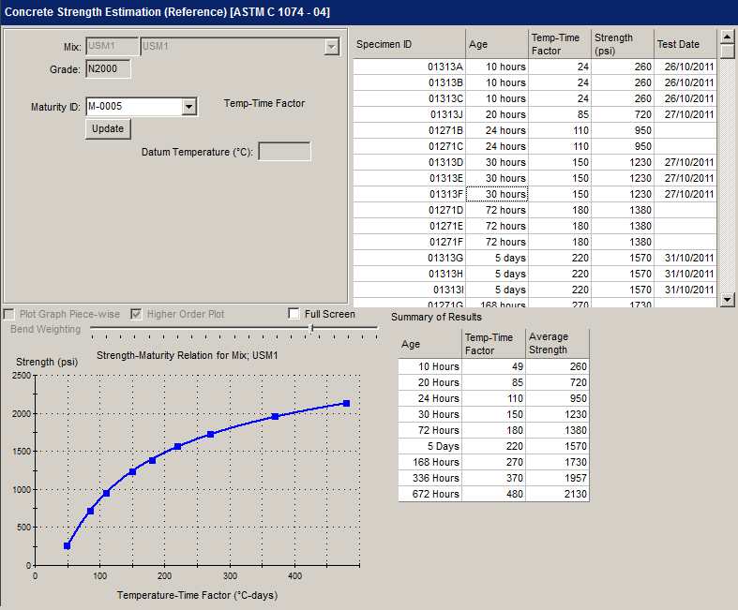
Task: Expand the Mix dropdown list
Action: [x=330, y=46]
